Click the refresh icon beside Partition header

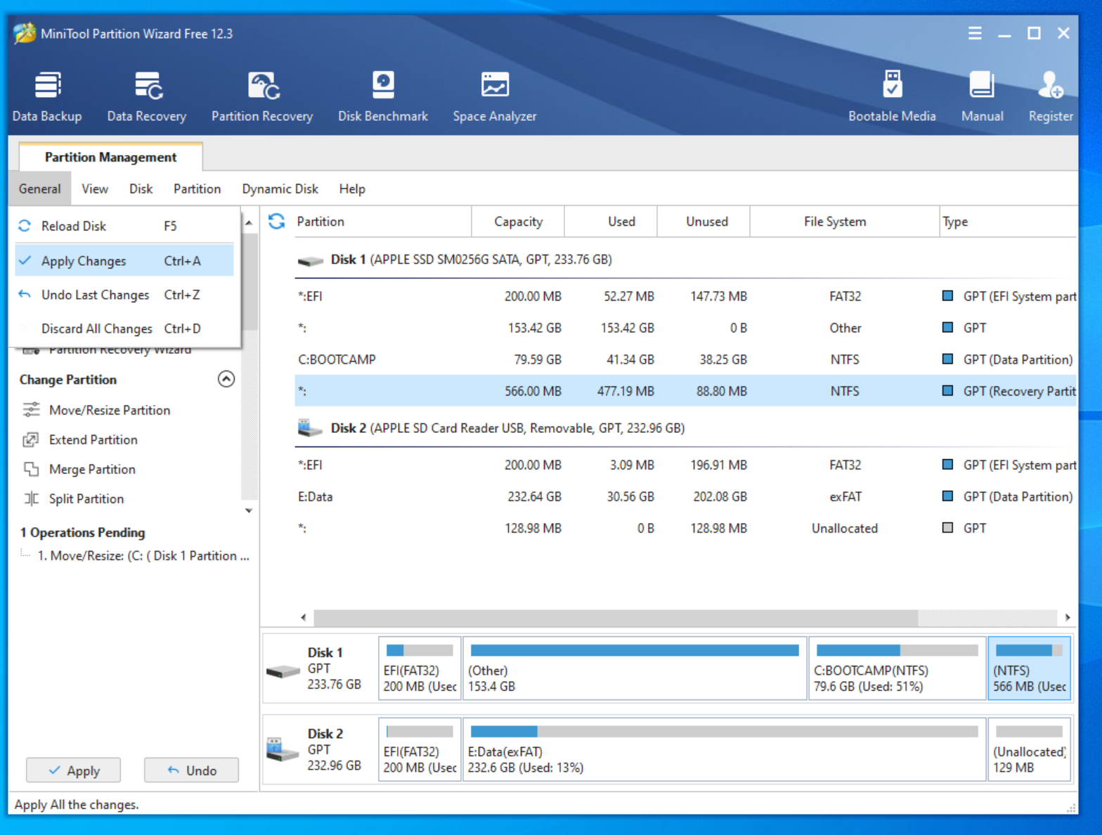click(x=277, y=221)
